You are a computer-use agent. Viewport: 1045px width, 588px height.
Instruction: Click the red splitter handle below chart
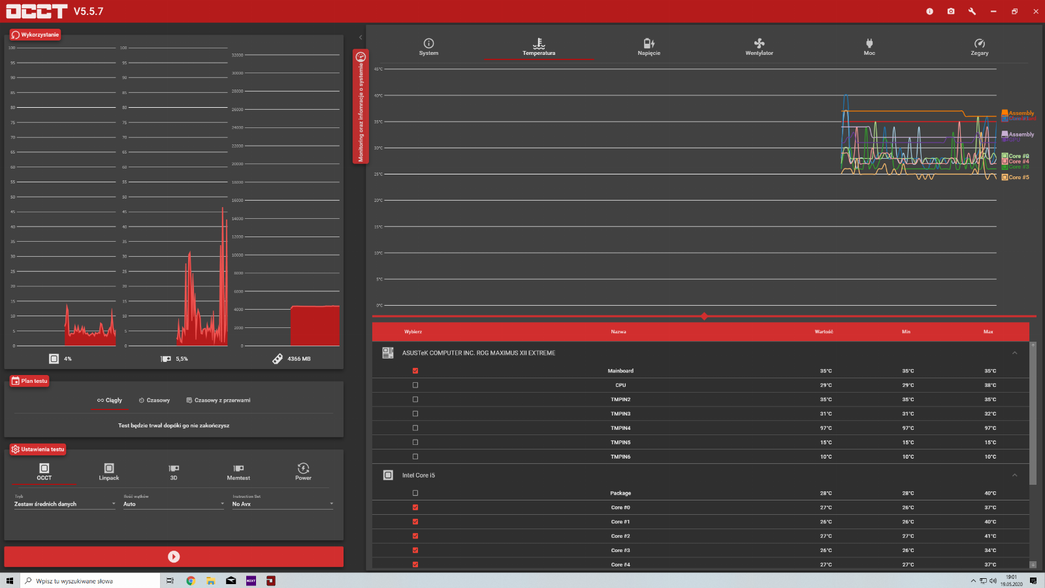pos(704,316)
